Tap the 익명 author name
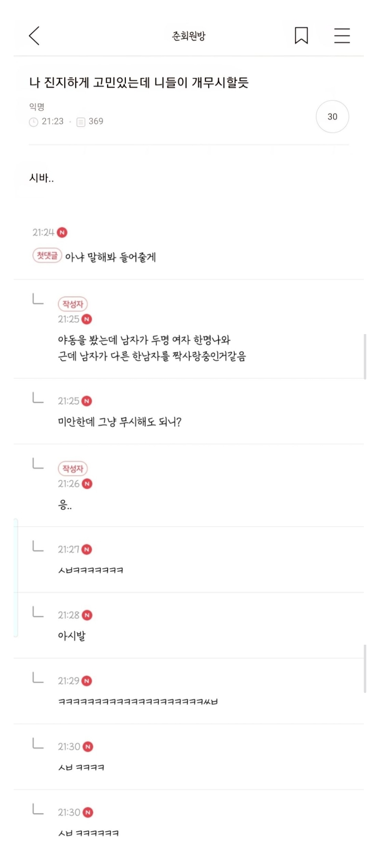The width and height of the screenshot is (375, 863). [37, 107]
